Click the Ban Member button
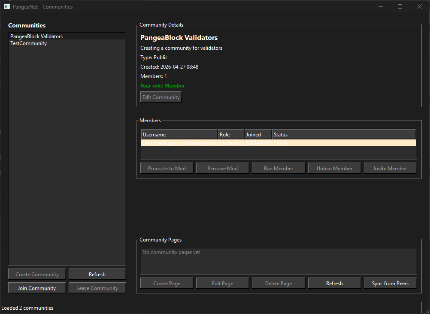Screen dimensions: 430x314 click(279, 169)
